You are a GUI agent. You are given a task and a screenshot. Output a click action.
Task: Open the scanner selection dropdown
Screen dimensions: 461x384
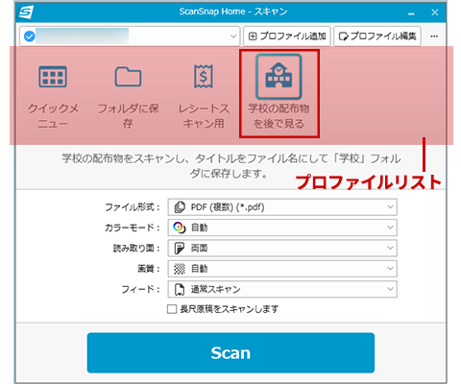click(130, 36)
